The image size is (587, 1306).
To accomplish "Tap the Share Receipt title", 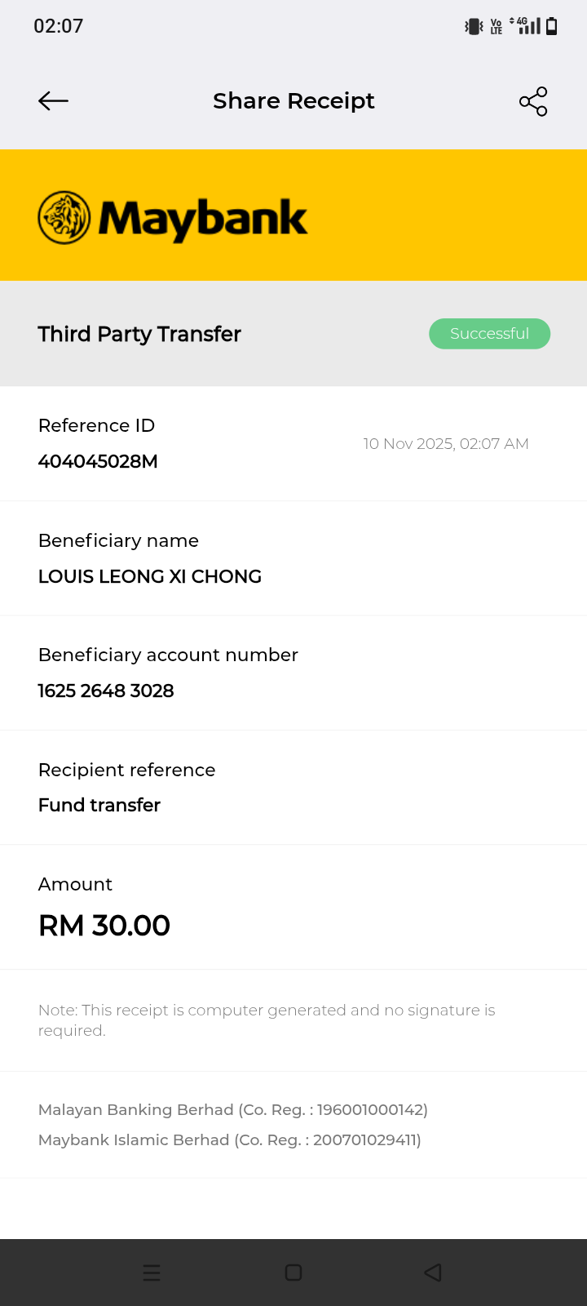I will point(293,101).
